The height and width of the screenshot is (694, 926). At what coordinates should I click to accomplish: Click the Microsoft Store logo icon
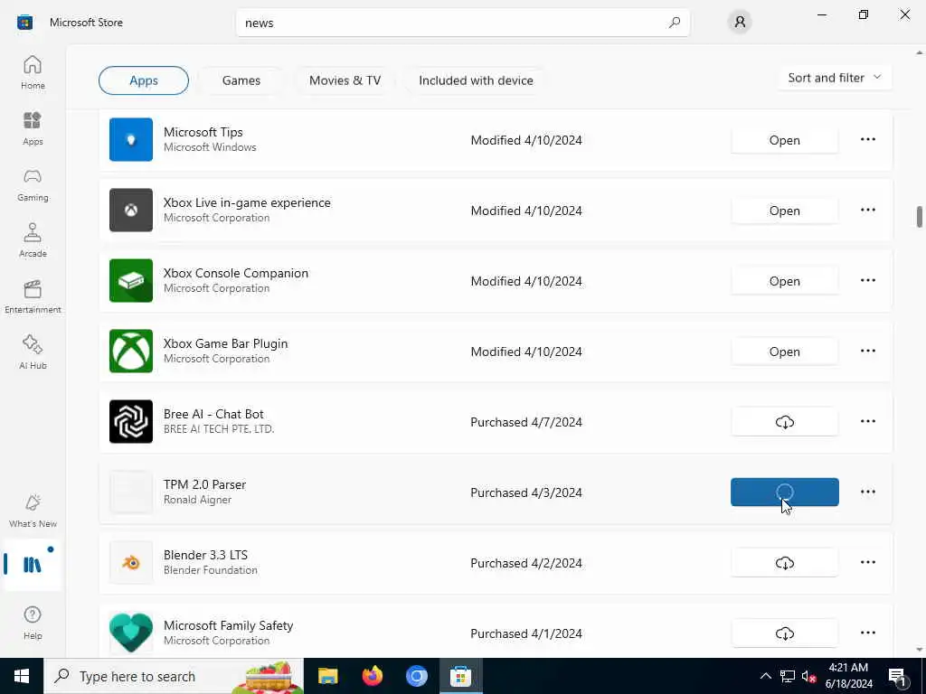coord(24,23)
